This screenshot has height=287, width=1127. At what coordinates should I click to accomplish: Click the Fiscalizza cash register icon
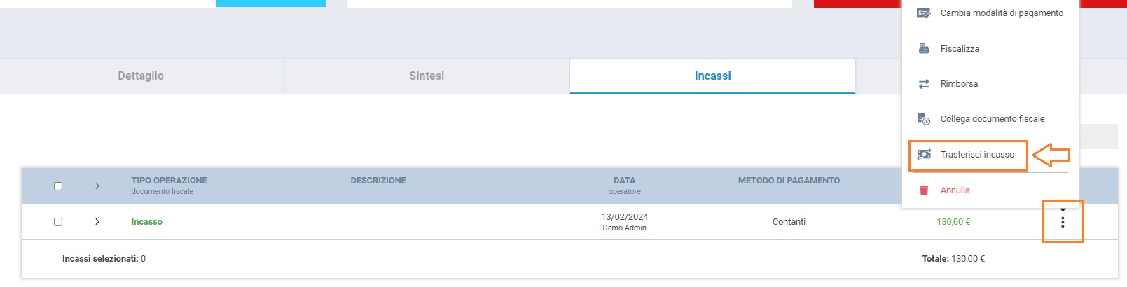pyautogui.click(x=924, y=49)
